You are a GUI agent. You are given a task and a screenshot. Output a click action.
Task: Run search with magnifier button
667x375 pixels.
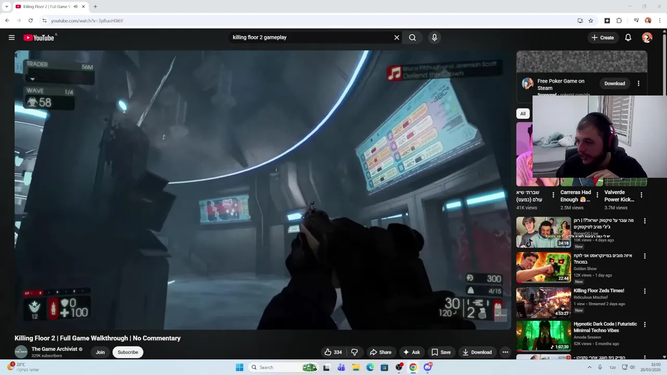coord(412,37)
